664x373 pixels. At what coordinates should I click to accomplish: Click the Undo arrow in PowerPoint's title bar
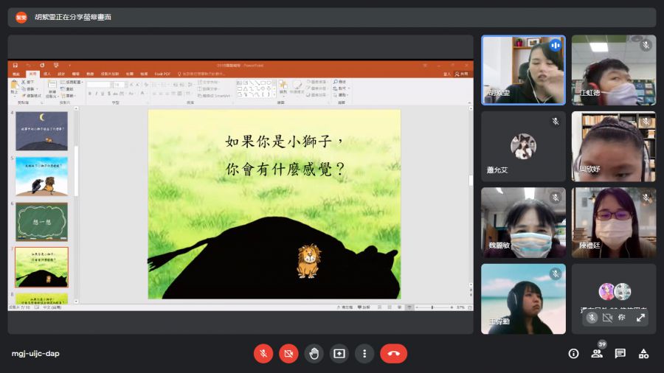point(28,65)
